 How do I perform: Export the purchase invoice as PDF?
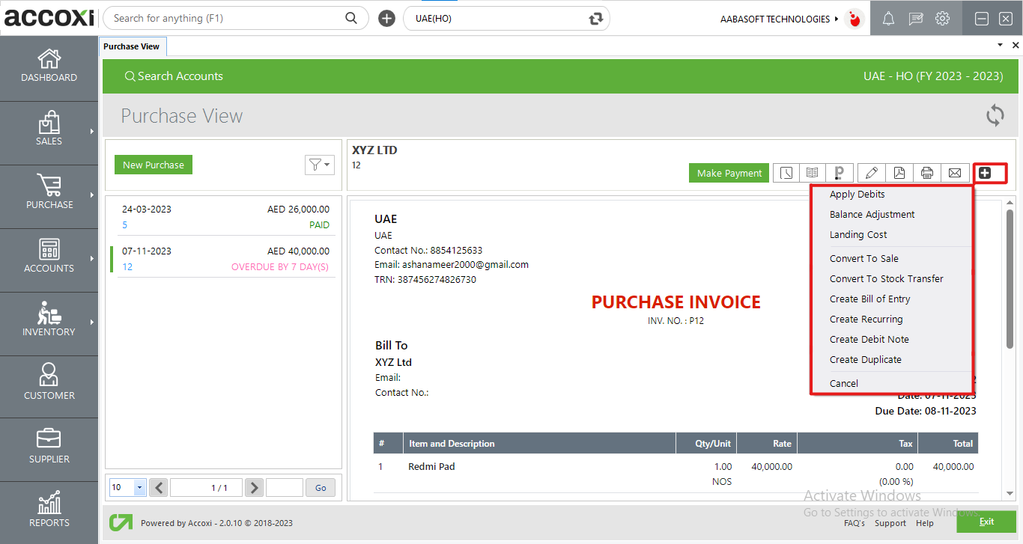tap(899, 173)
